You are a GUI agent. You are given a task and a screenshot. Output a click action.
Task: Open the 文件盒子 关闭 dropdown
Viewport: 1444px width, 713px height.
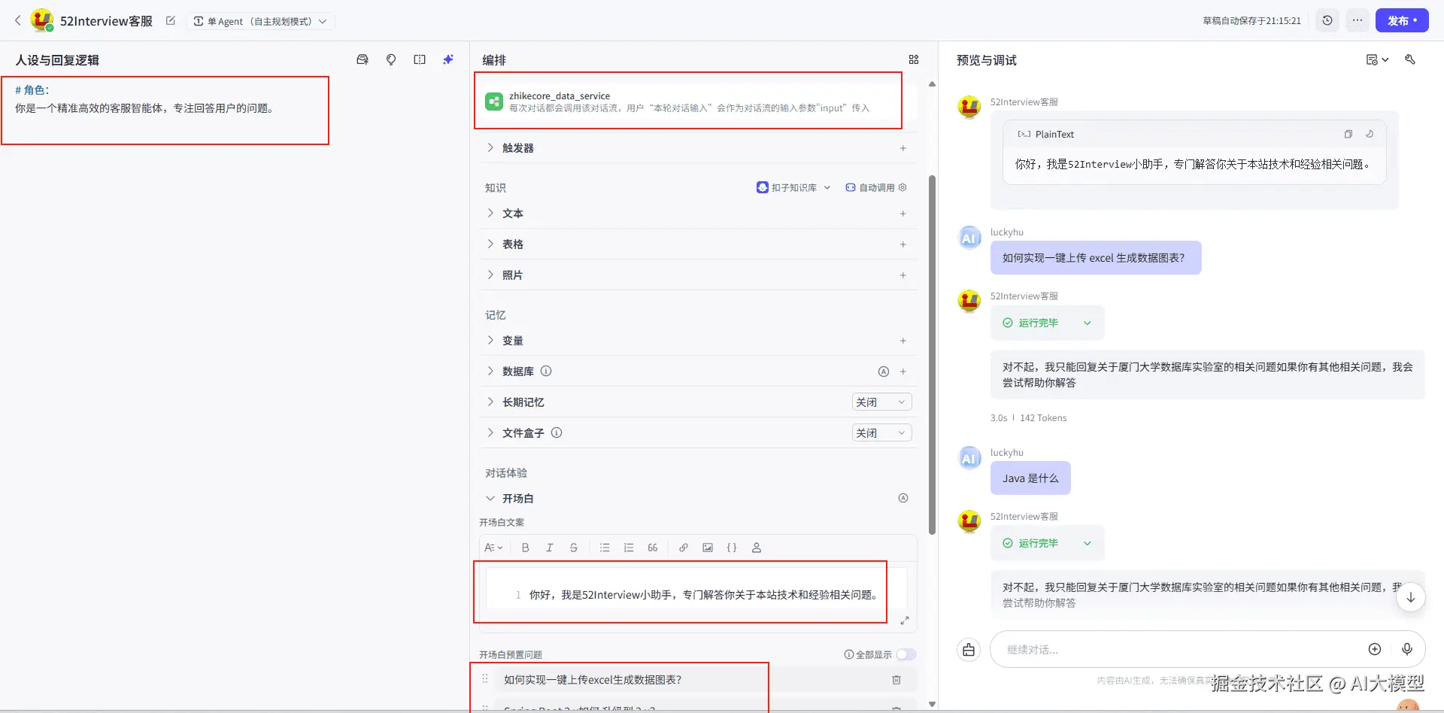point(881,433)
